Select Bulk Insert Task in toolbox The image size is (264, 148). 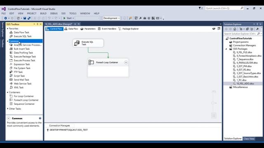[21, 49]
